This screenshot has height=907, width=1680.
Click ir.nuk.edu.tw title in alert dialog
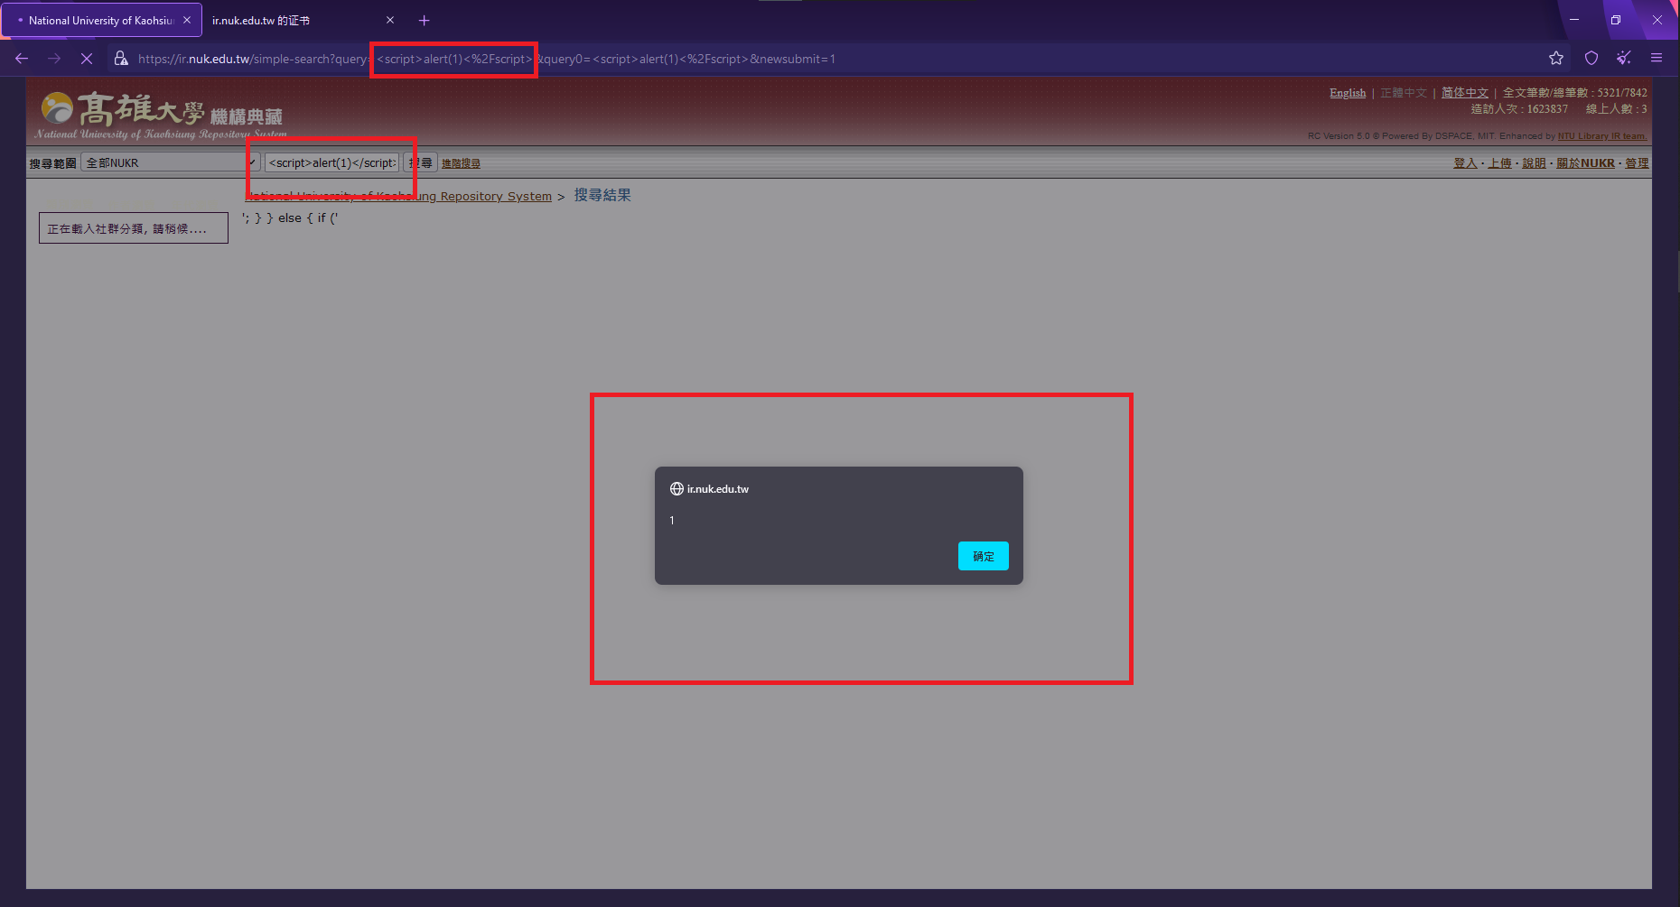[717, 489]
